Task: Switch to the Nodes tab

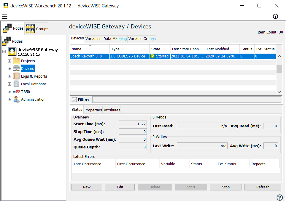Action: tap(13, 28)
